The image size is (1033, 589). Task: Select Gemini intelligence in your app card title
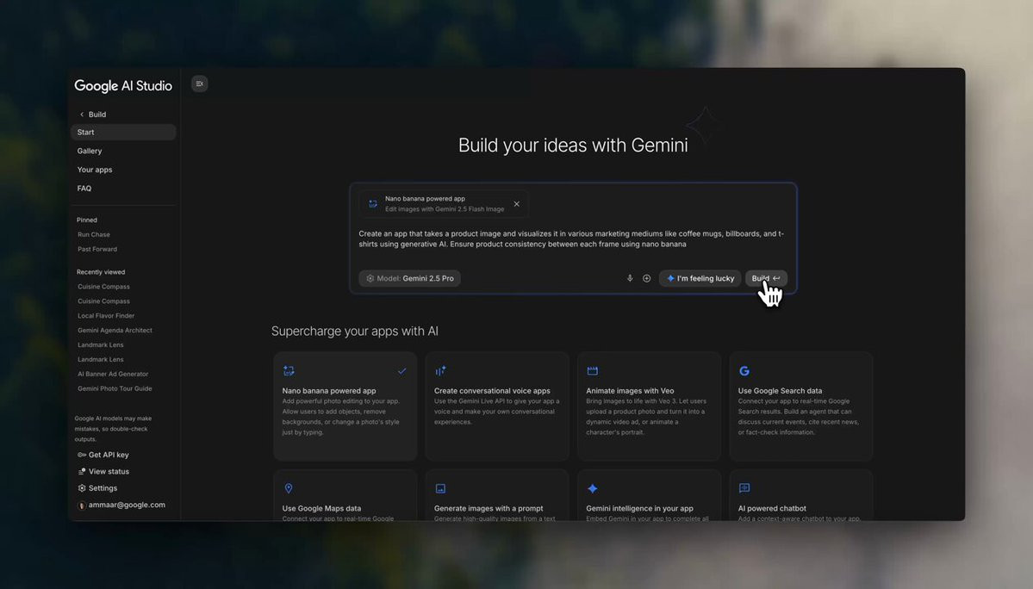pyautogui.click(x=639, y=508)
